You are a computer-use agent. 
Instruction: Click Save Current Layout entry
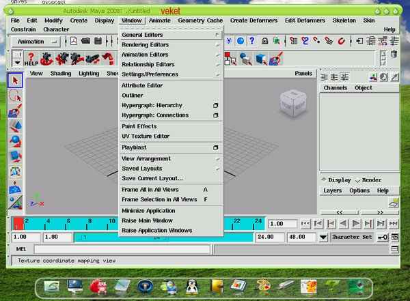(x=152, y=177)
